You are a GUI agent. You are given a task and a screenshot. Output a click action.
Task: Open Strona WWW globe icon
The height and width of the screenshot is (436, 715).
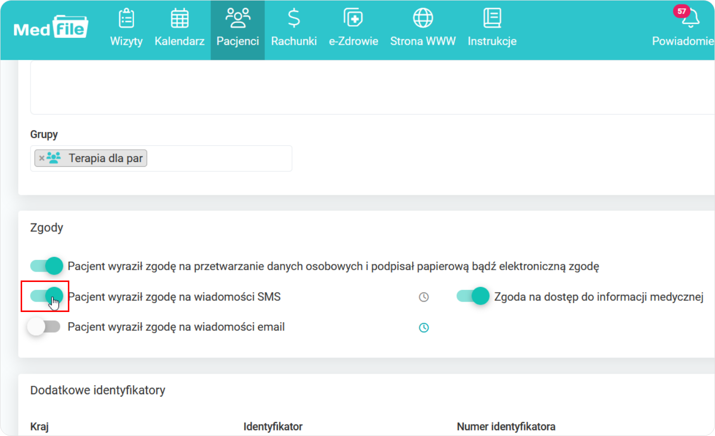423,19
